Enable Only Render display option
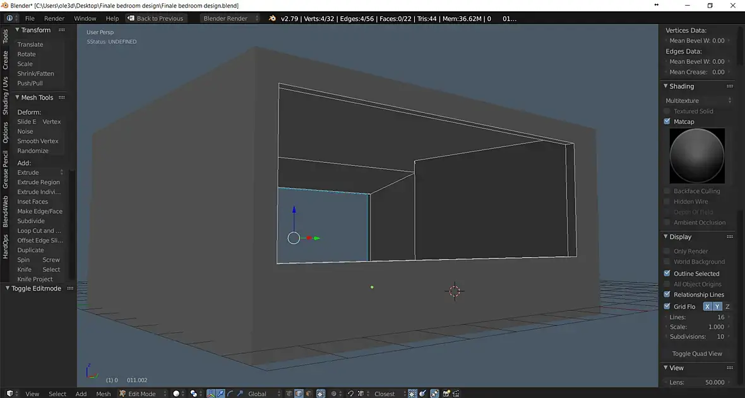The height and width of the screenshot is (398, 745). [x=667, y=251]
